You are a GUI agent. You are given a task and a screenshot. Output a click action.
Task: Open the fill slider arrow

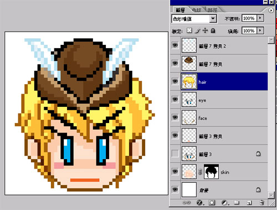click(x=260, y=30)
